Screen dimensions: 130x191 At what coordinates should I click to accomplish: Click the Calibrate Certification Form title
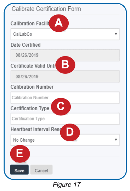click(x=47, y=9)
